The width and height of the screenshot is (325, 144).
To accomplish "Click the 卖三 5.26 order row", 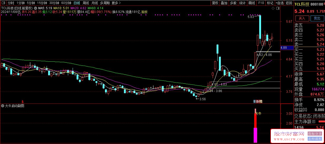I will pos(309,35).
